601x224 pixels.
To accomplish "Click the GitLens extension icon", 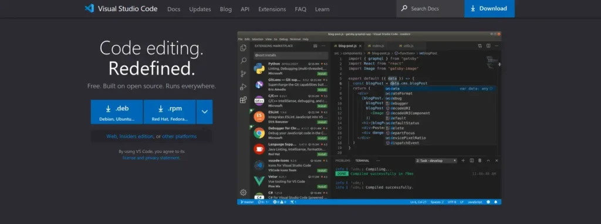I will coord(259,84).
